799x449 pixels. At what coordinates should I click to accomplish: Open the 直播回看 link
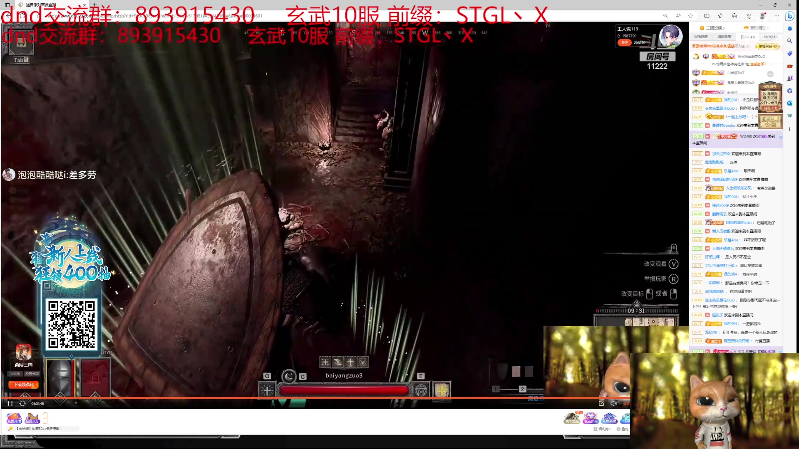coord(756,28)
